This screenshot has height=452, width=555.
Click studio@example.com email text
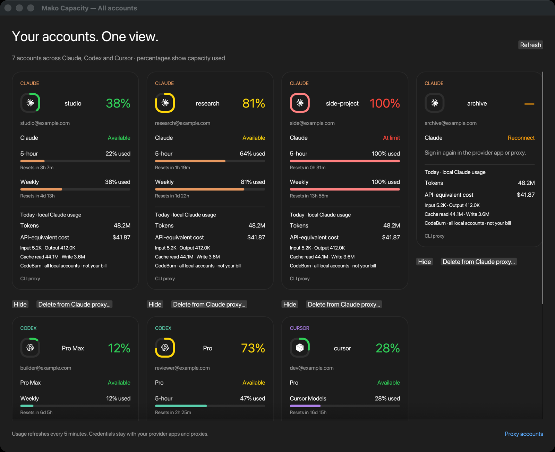point(45,123)
